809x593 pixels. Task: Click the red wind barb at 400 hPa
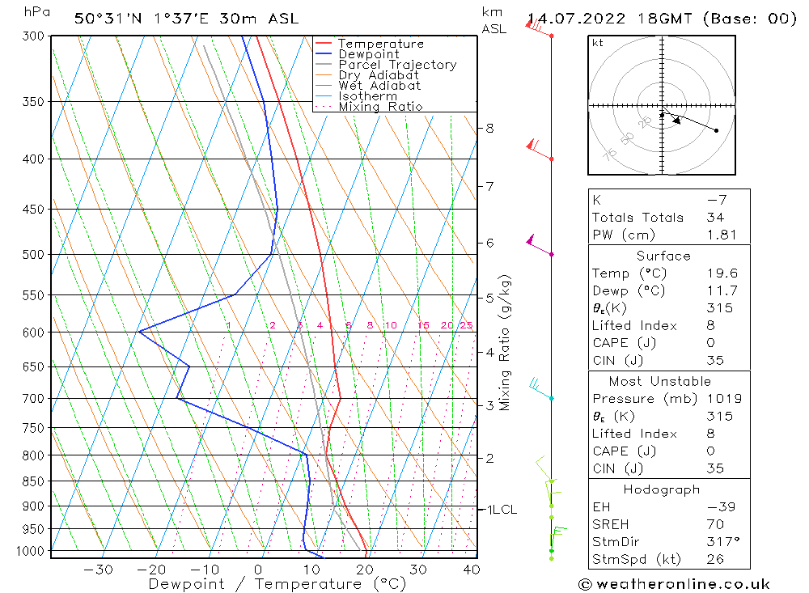(x=539, y=150)
